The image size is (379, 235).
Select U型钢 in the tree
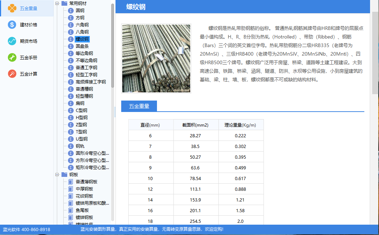pyautogui.click(x=82, y=139)
